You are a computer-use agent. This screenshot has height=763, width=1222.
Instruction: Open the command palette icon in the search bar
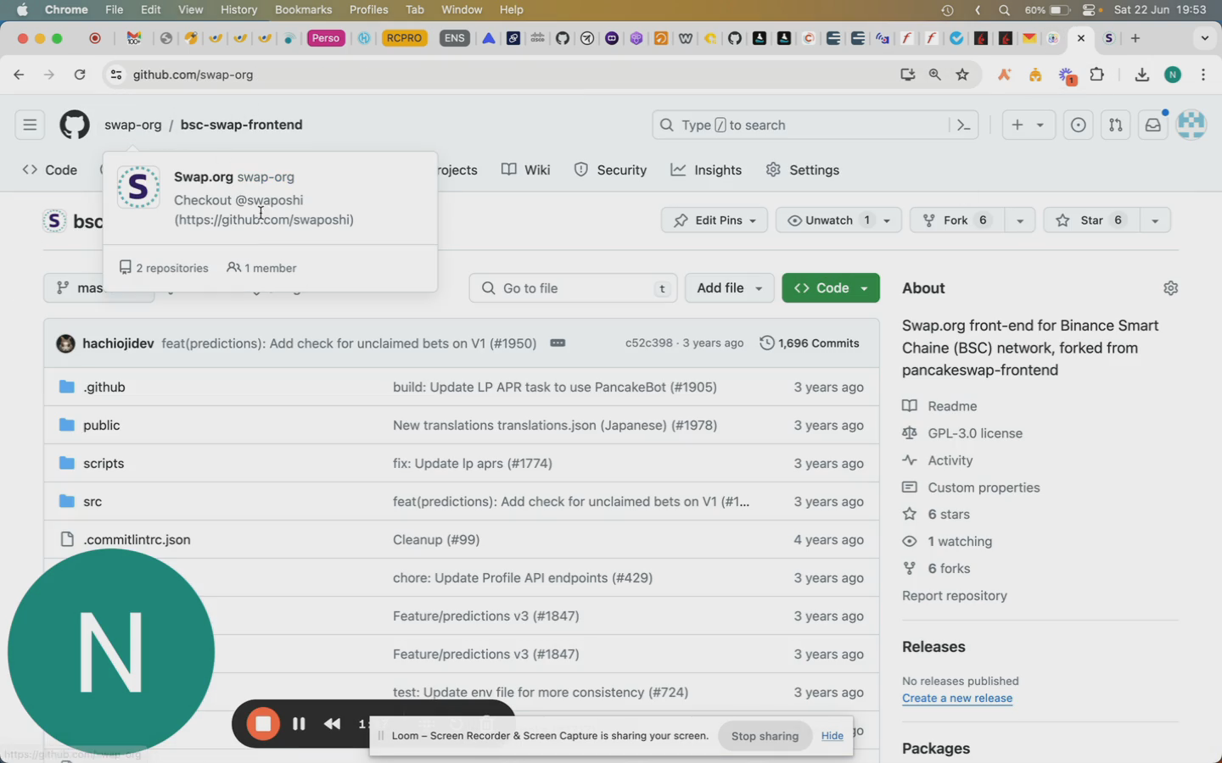click(x=963, y=125)
